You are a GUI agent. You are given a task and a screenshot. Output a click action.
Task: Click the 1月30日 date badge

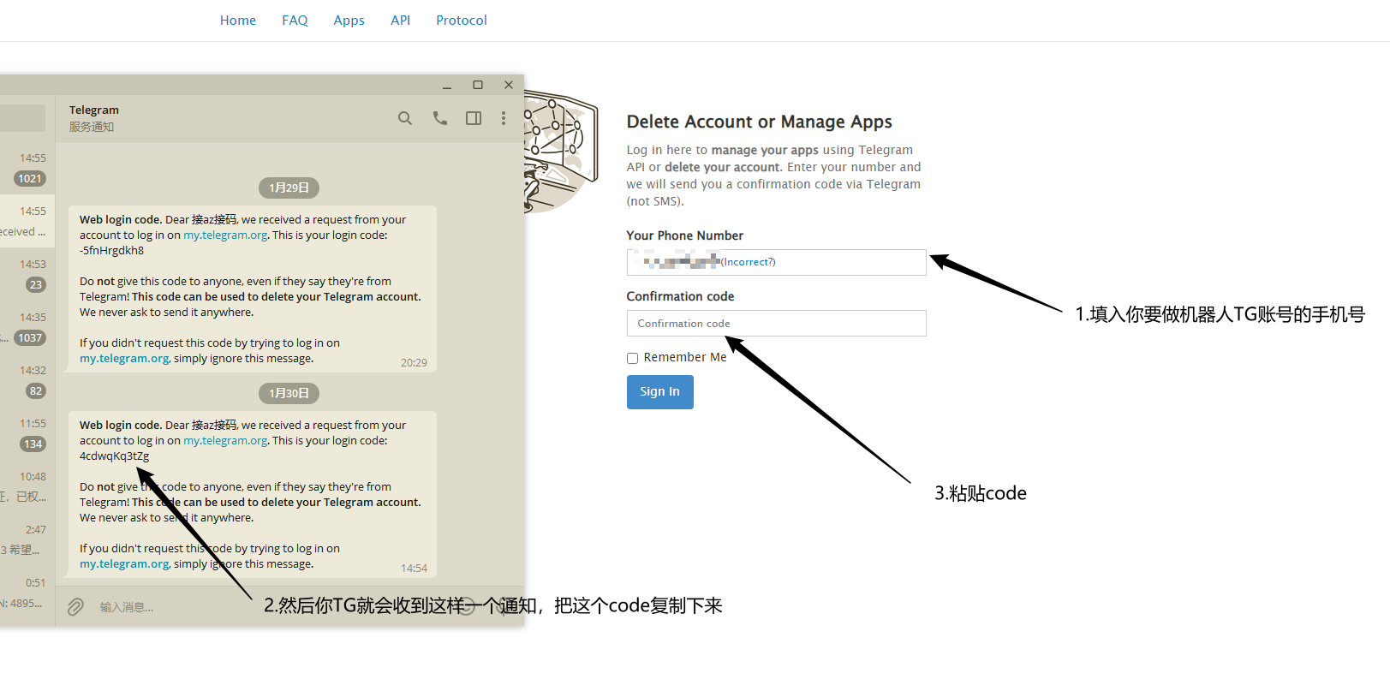tap(289, 393)
